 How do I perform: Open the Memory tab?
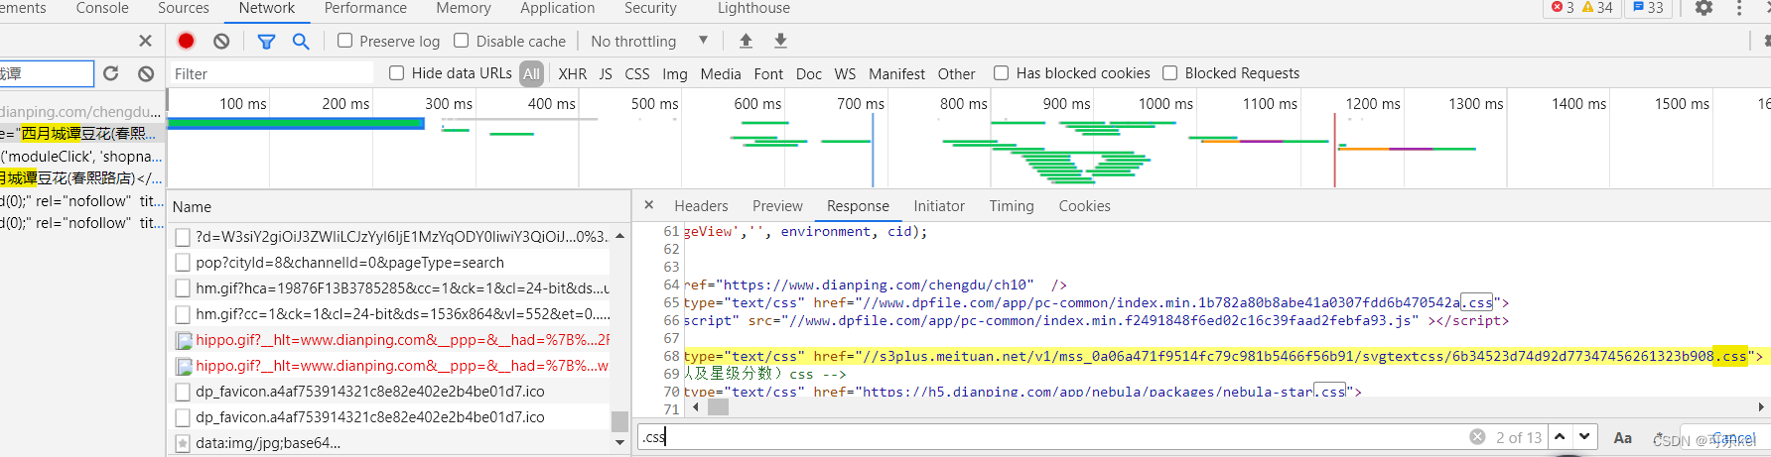tap(464, 8)
